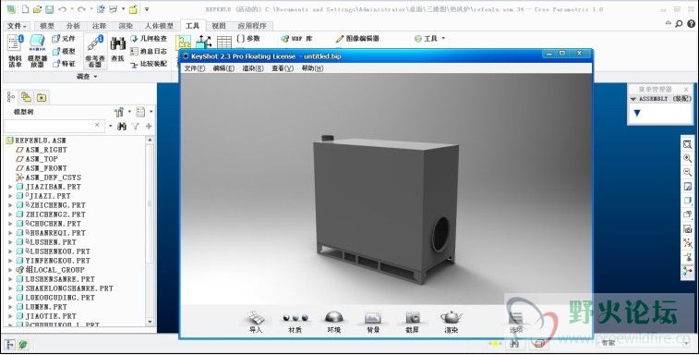Click the model tree scroll down arrow
The height and width of the screenshot is (355, 699).
[150, 322]
